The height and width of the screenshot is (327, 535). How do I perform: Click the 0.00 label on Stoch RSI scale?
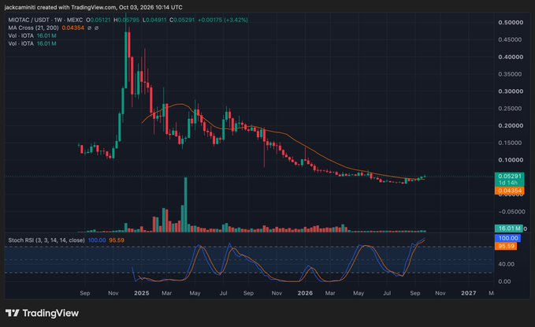tap(504, 281)
